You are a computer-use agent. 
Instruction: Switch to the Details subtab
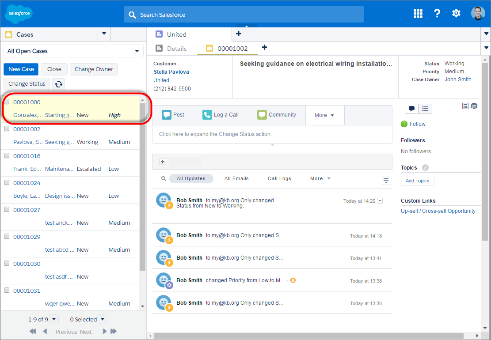[x=172, y=49]
